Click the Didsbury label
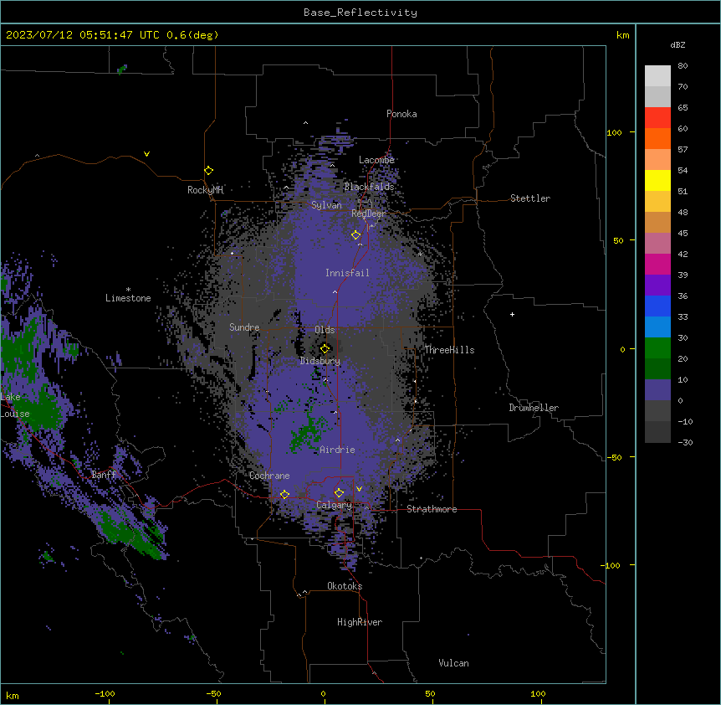 pyautogui.click(x=320, y=361)
